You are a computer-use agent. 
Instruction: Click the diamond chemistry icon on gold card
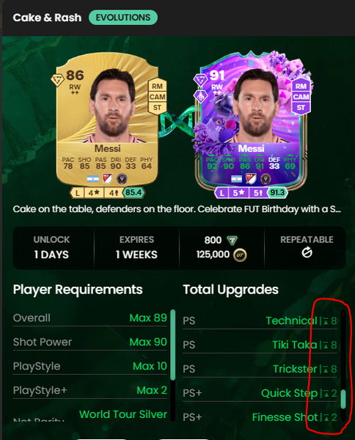click(x=57, y=80)
